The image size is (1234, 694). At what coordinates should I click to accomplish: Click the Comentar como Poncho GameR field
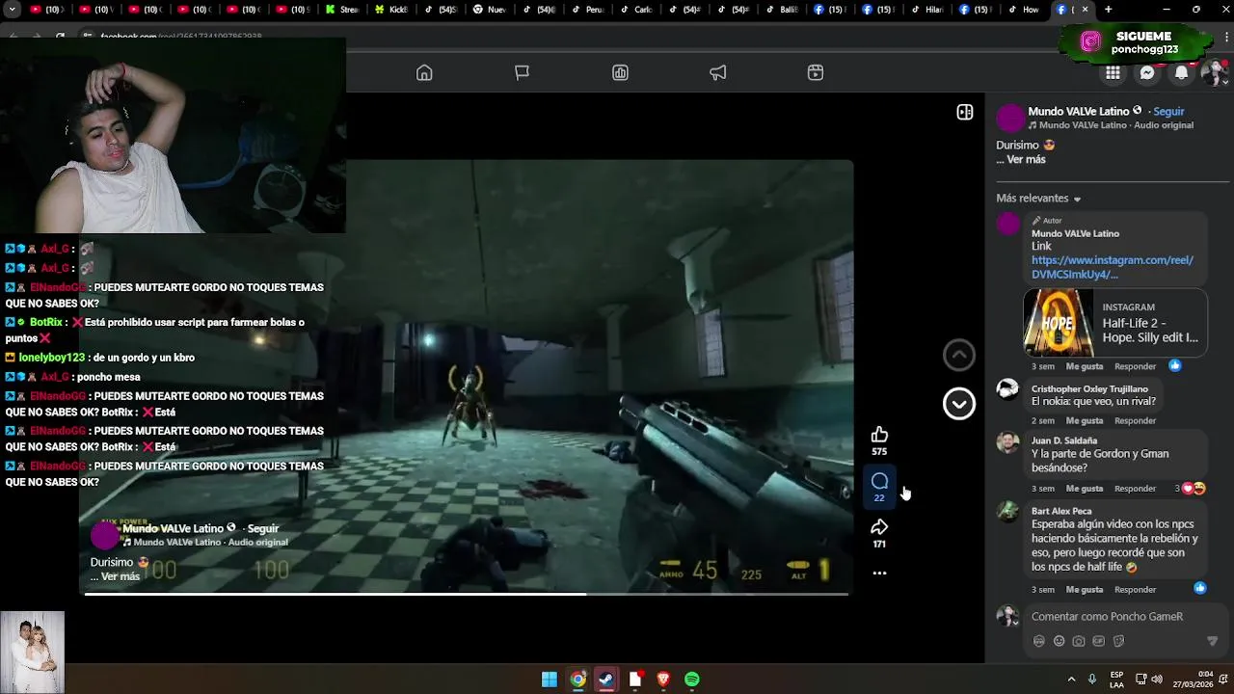tap(1107, 617)
